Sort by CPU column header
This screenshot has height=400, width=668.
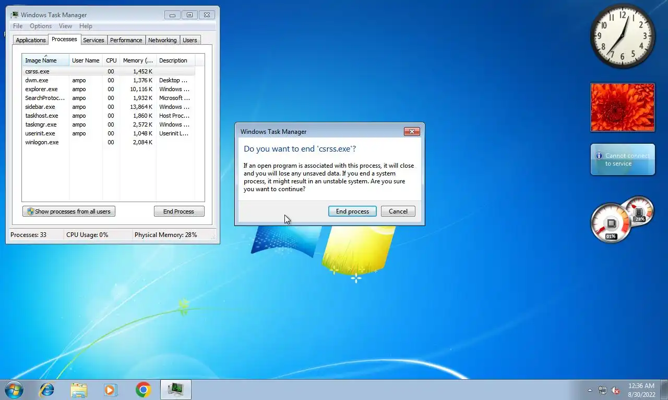[x=111, y=60]
